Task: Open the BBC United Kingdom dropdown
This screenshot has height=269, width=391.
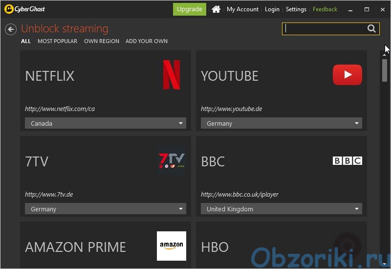Action: coord(282,209)
